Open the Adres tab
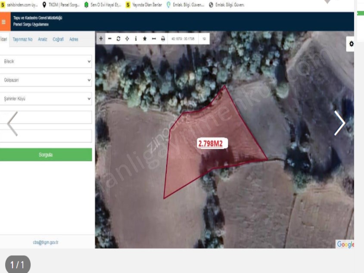 click(74, 39)
